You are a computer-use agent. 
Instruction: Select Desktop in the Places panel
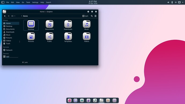coord(11,26)
